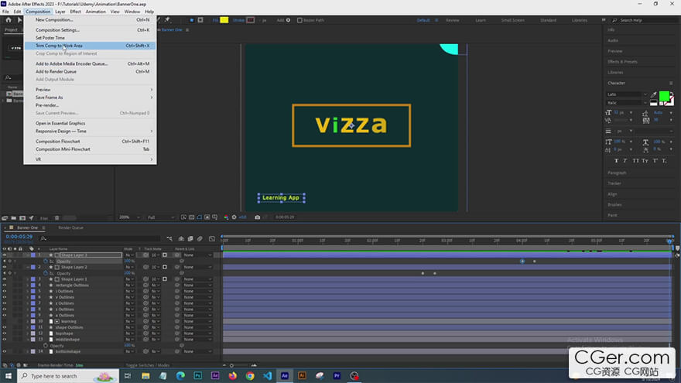Click the composition mini-flowchart icon in timeline

[169, 238]
